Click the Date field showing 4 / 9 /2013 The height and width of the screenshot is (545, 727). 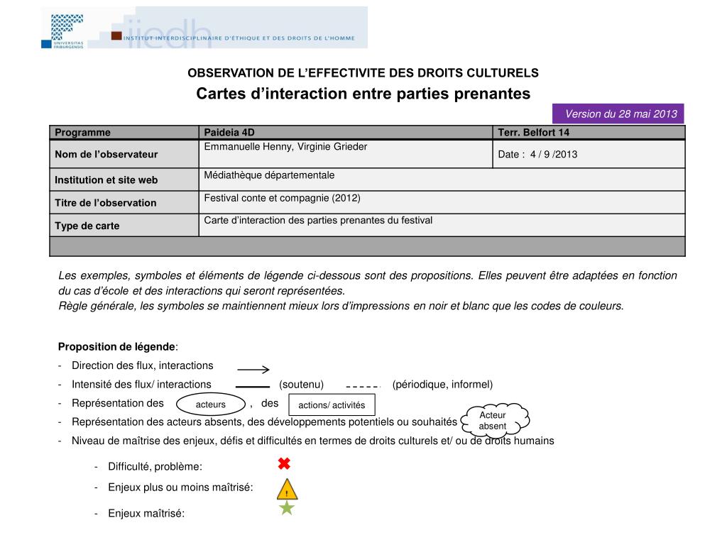pyautogui.click(x=589, y=154)
